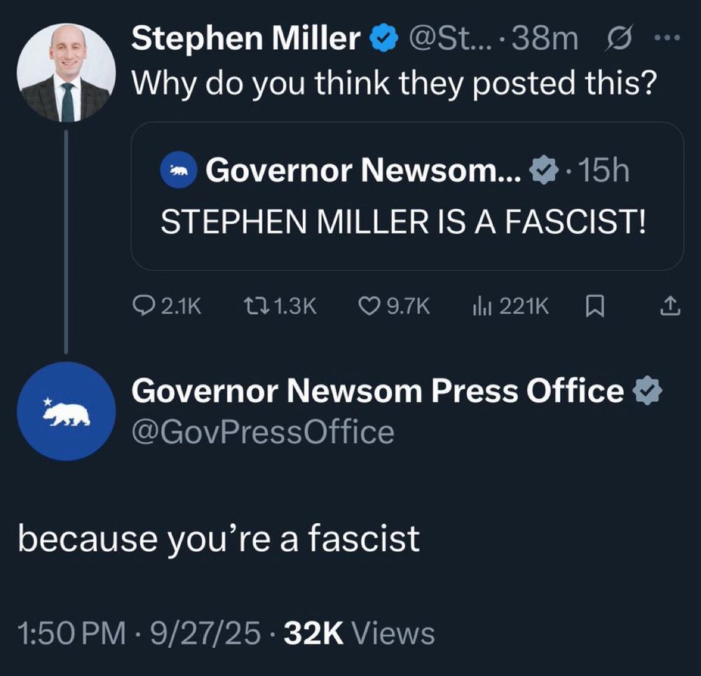
Task: Click the share icon on the top tweet
Action: (x=670, y=306)
